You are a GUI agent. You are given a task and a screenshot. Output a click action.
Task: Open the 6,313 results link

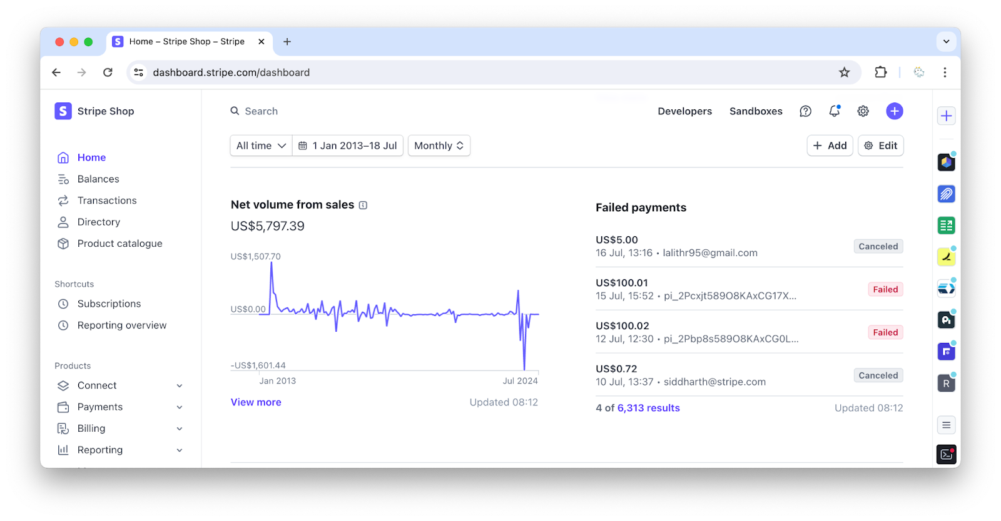(648, 408)
